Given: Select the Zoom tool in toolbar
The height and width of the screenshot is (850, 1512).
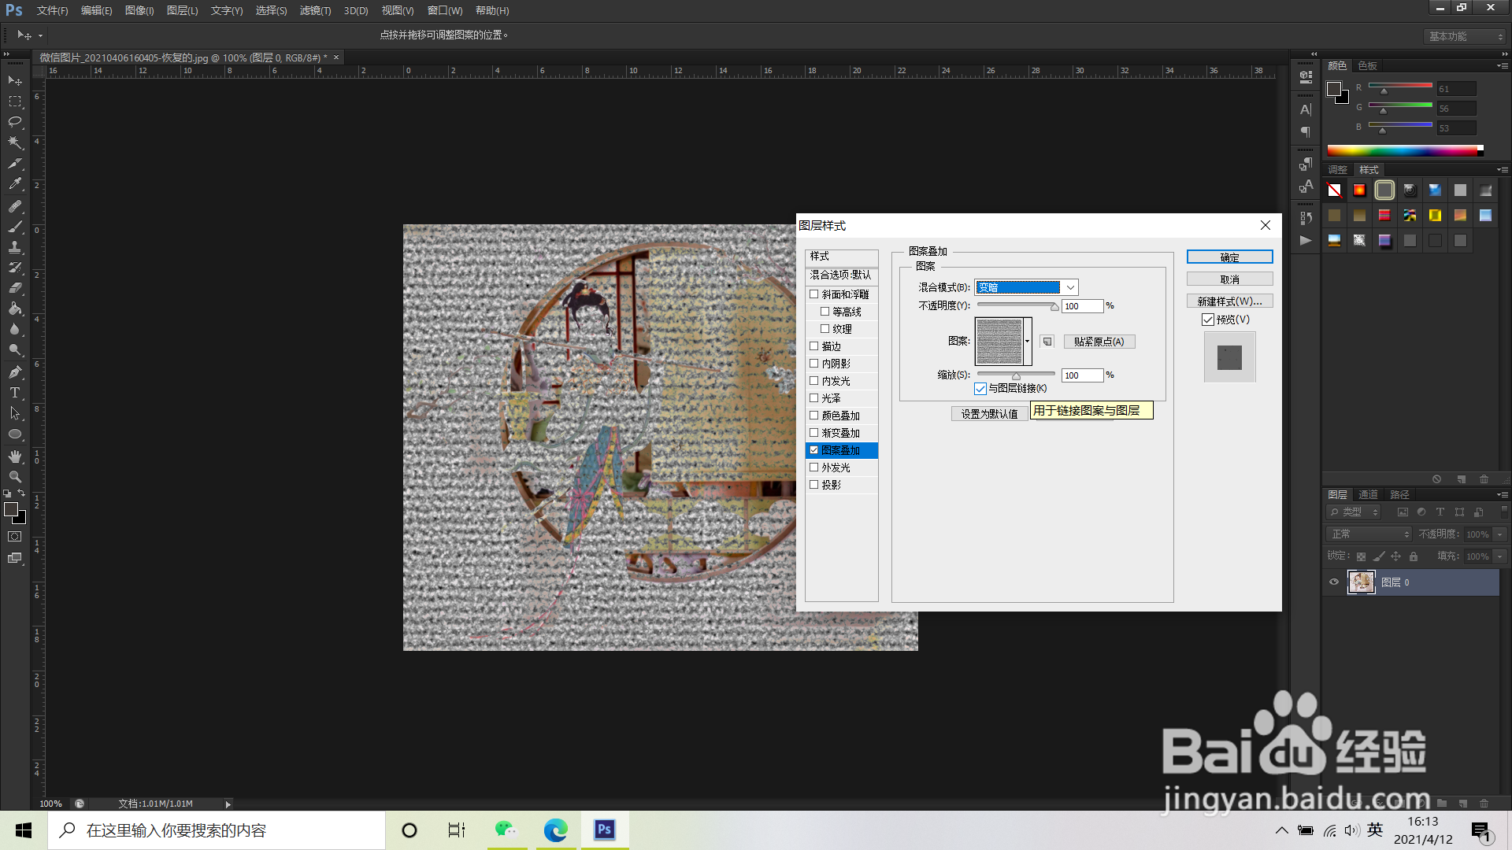Looking at the screenshot, I should (15, 477).
